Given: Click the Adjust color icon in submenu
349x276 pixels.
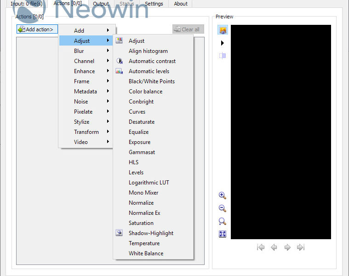Looking at the screenshot, I should tap(119, 40).
